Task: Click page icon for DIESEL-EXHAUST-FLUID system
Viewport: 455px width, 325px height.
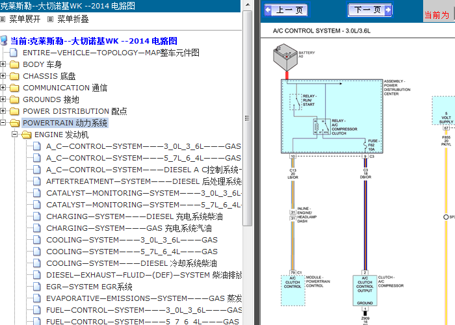Action: tap(37, 275)
